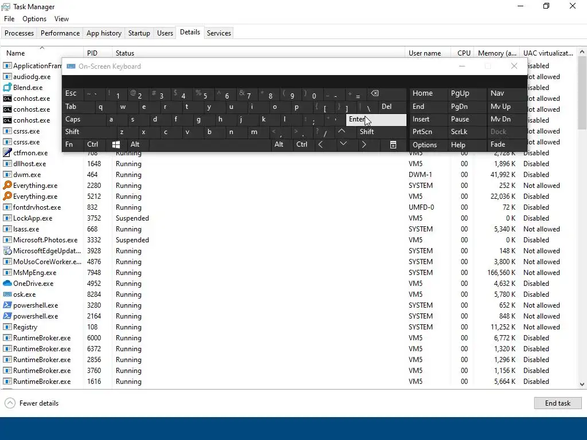Click the powershell.exe icon for PID 2164
Screen dimensions: 587x440
click(x=7, y=316)
